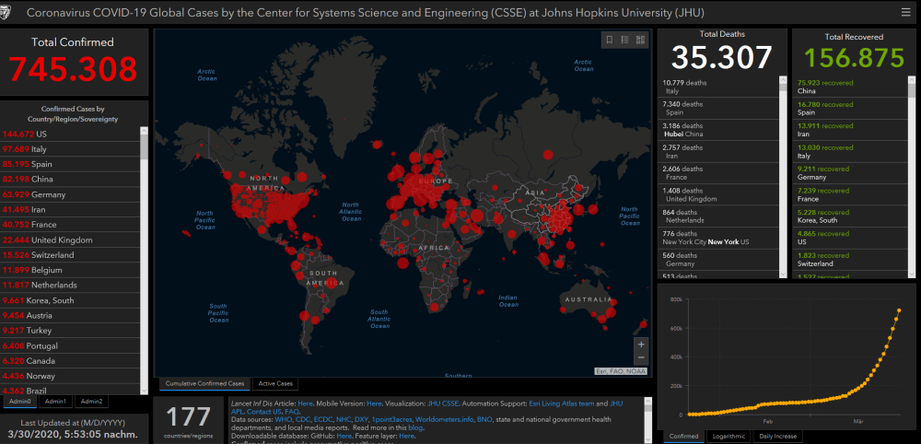Select '82.198 China' in country list
The image size is (921, 444).
tap(70, 179)
